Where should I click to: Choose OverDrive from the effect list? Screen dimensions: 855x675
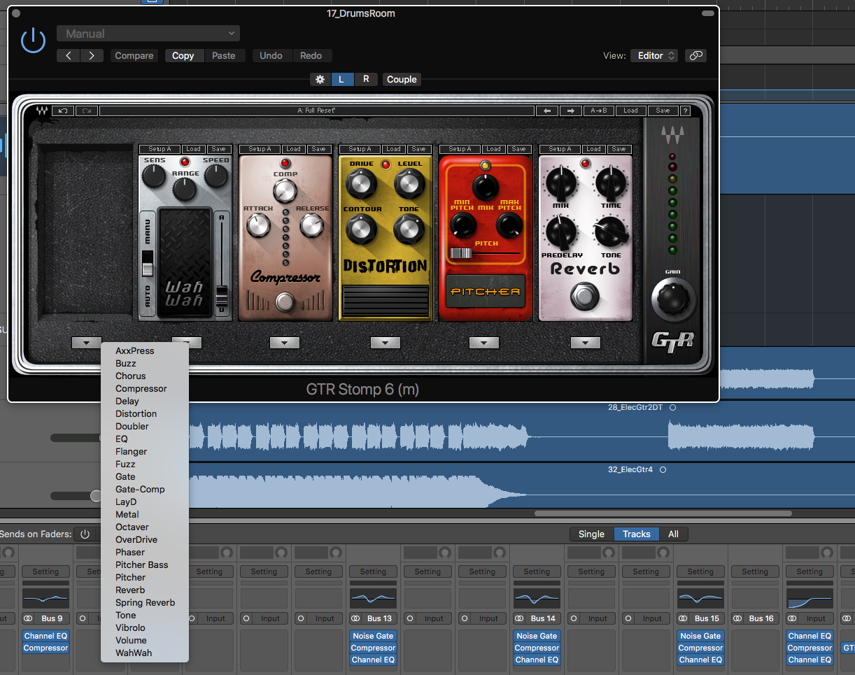136,539
